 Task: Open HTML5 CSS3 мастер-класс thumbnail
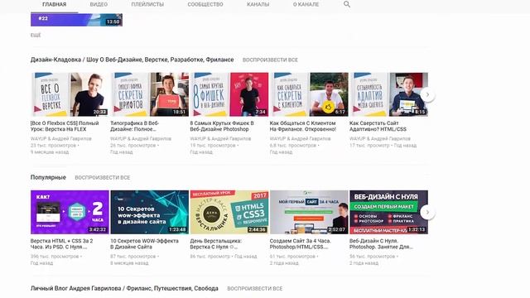point(229,212)
